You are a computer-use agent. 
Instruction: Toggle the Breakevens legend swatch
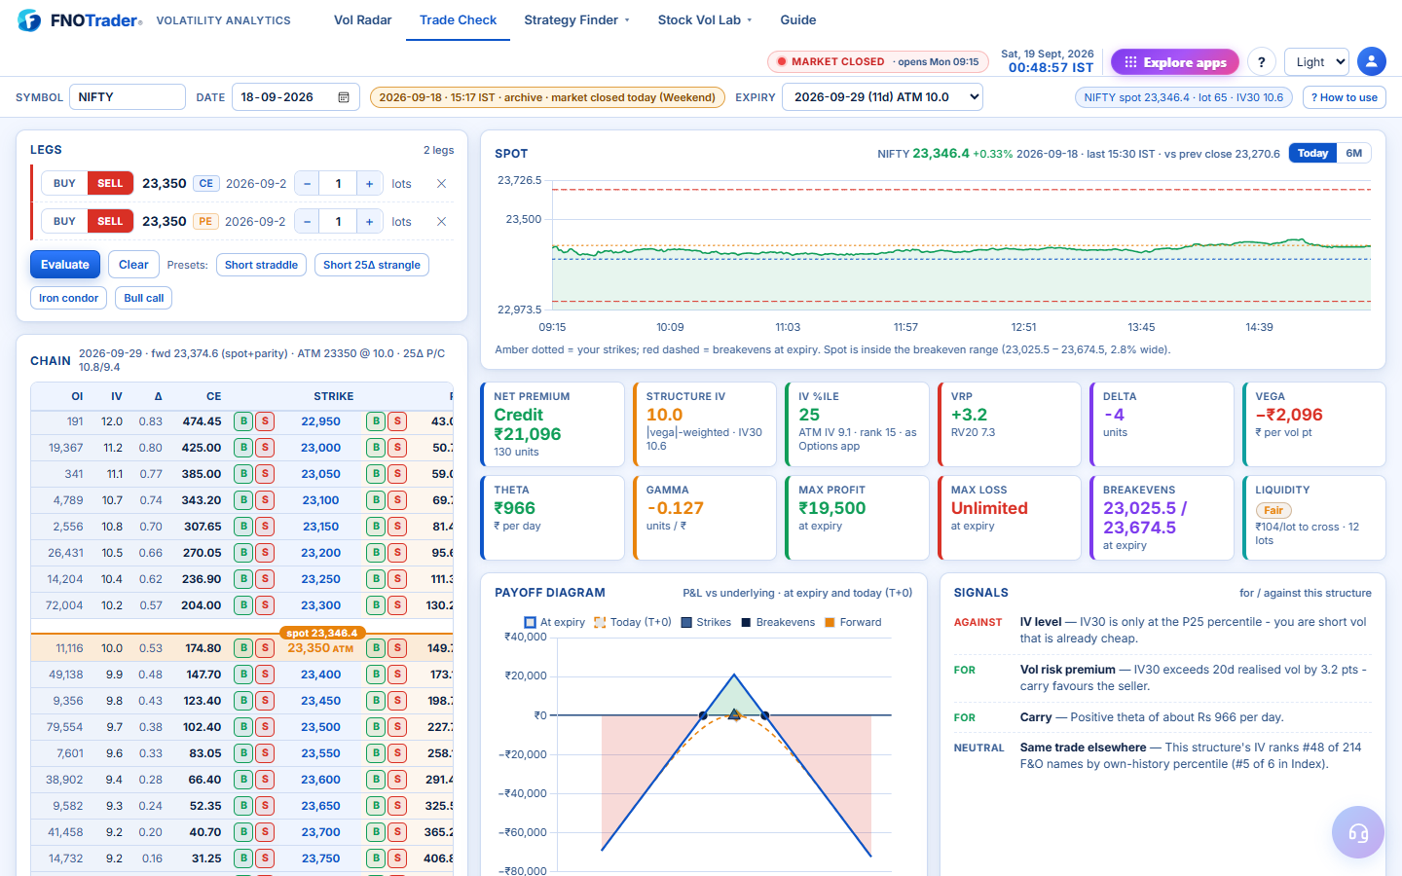(x=746, y=622)
